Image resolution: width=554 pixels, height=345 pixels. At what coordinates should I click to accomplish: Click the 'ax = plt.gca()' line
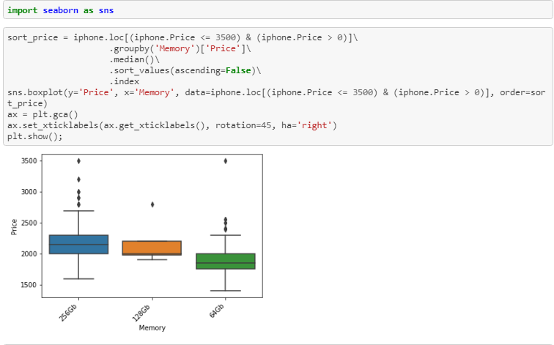pos(43,114)
